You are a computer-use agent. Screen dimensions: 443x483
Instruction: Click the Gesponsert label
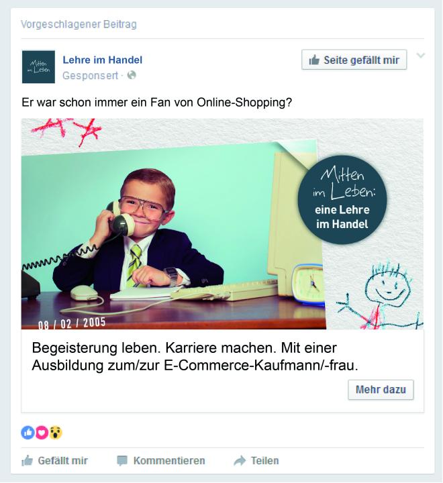click(90, 75)
